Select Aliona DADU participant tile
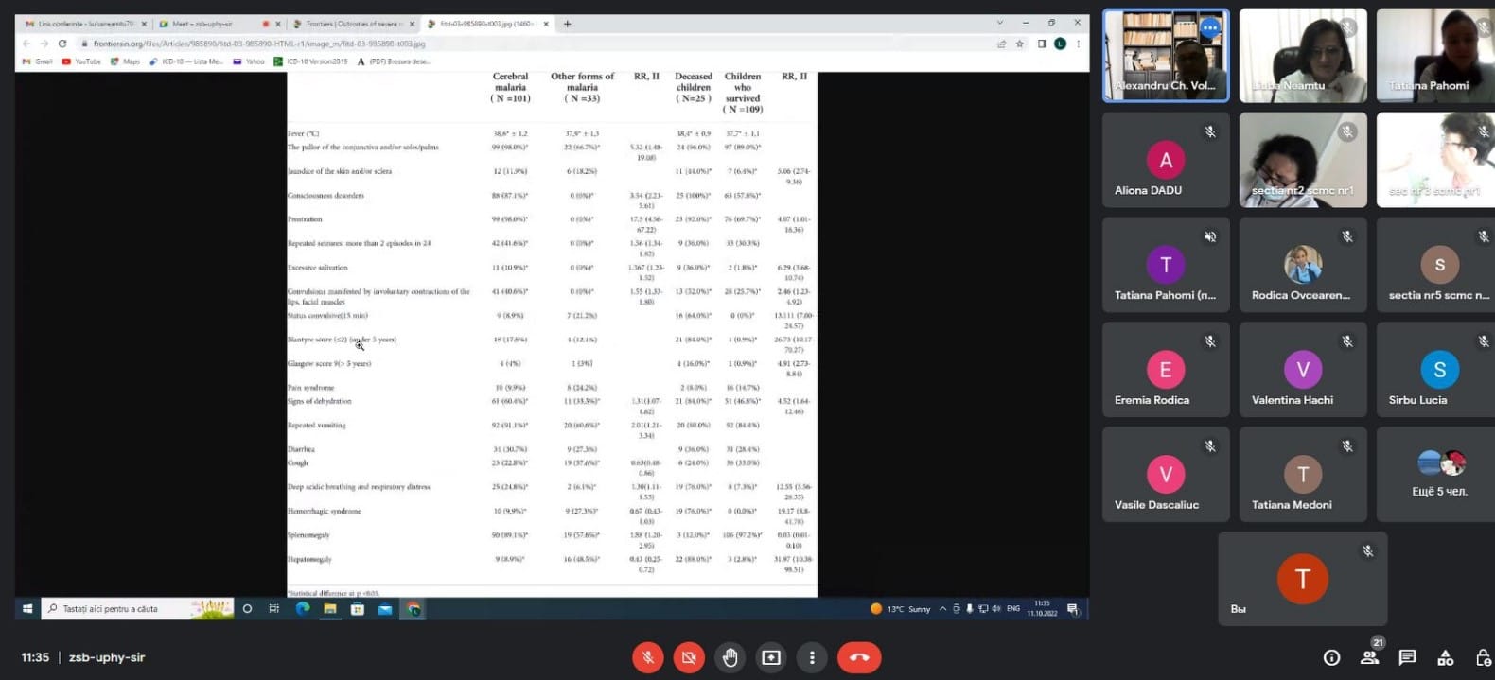 1166,160
